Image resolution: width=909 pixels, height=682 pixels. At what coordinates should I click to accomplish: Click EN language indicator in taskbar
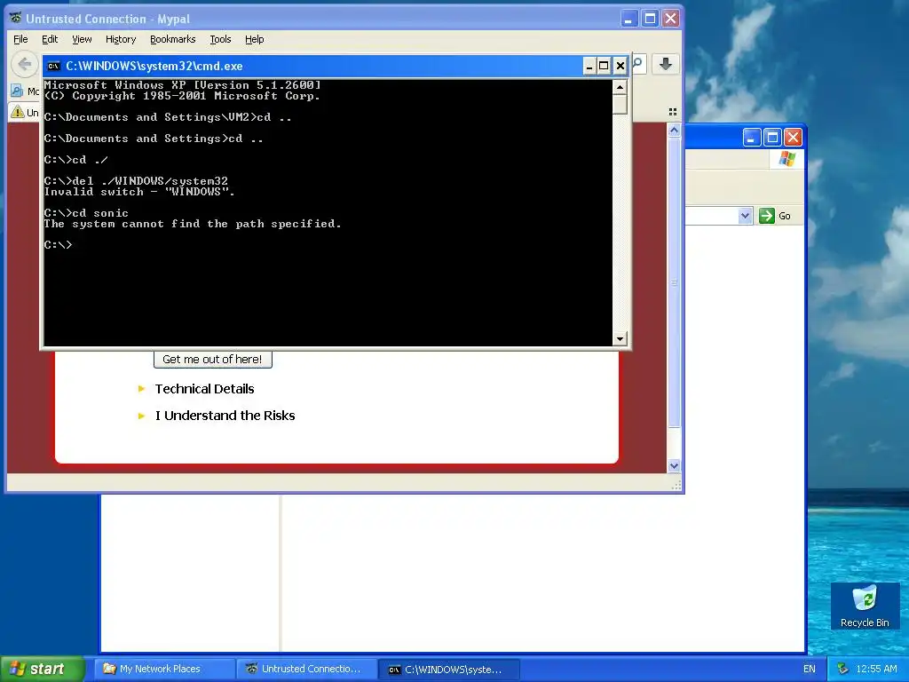point(810,670)
